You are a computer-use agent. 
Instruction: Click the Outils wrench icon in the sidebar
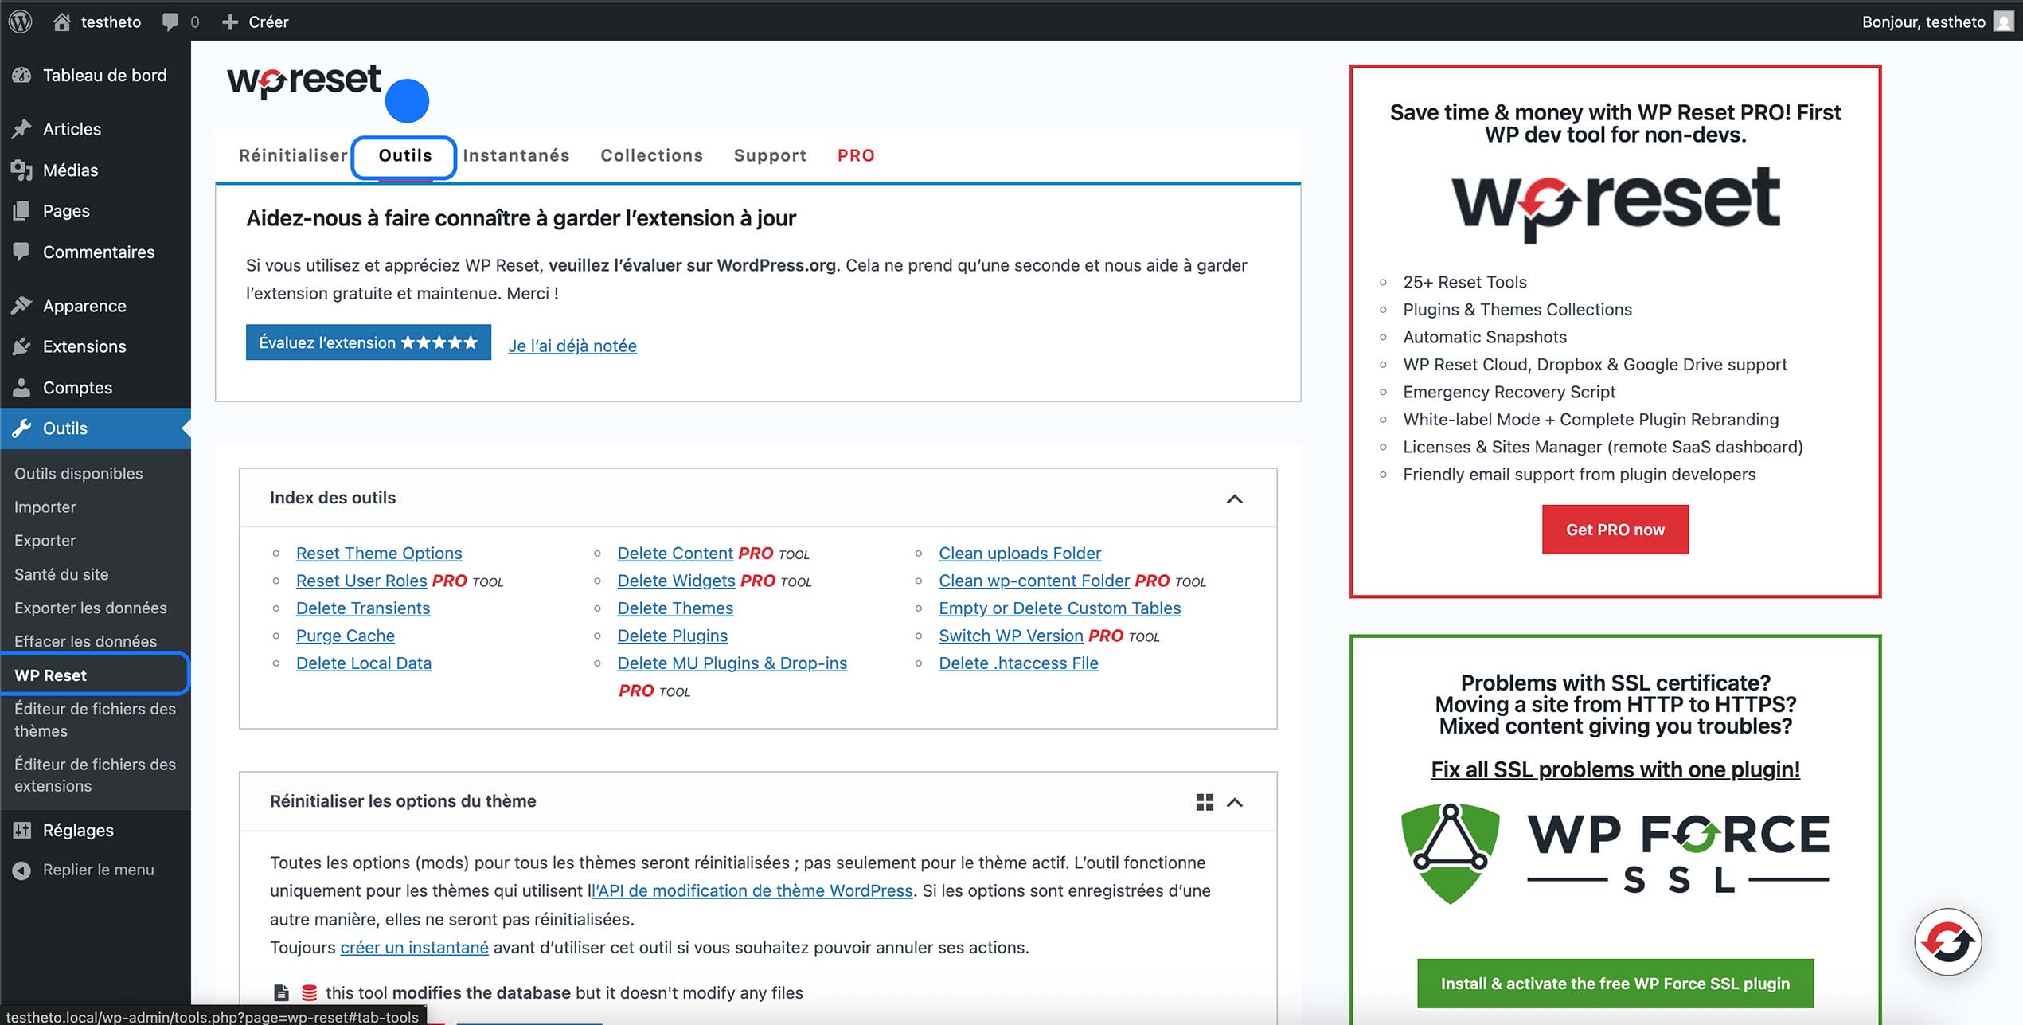21,428
